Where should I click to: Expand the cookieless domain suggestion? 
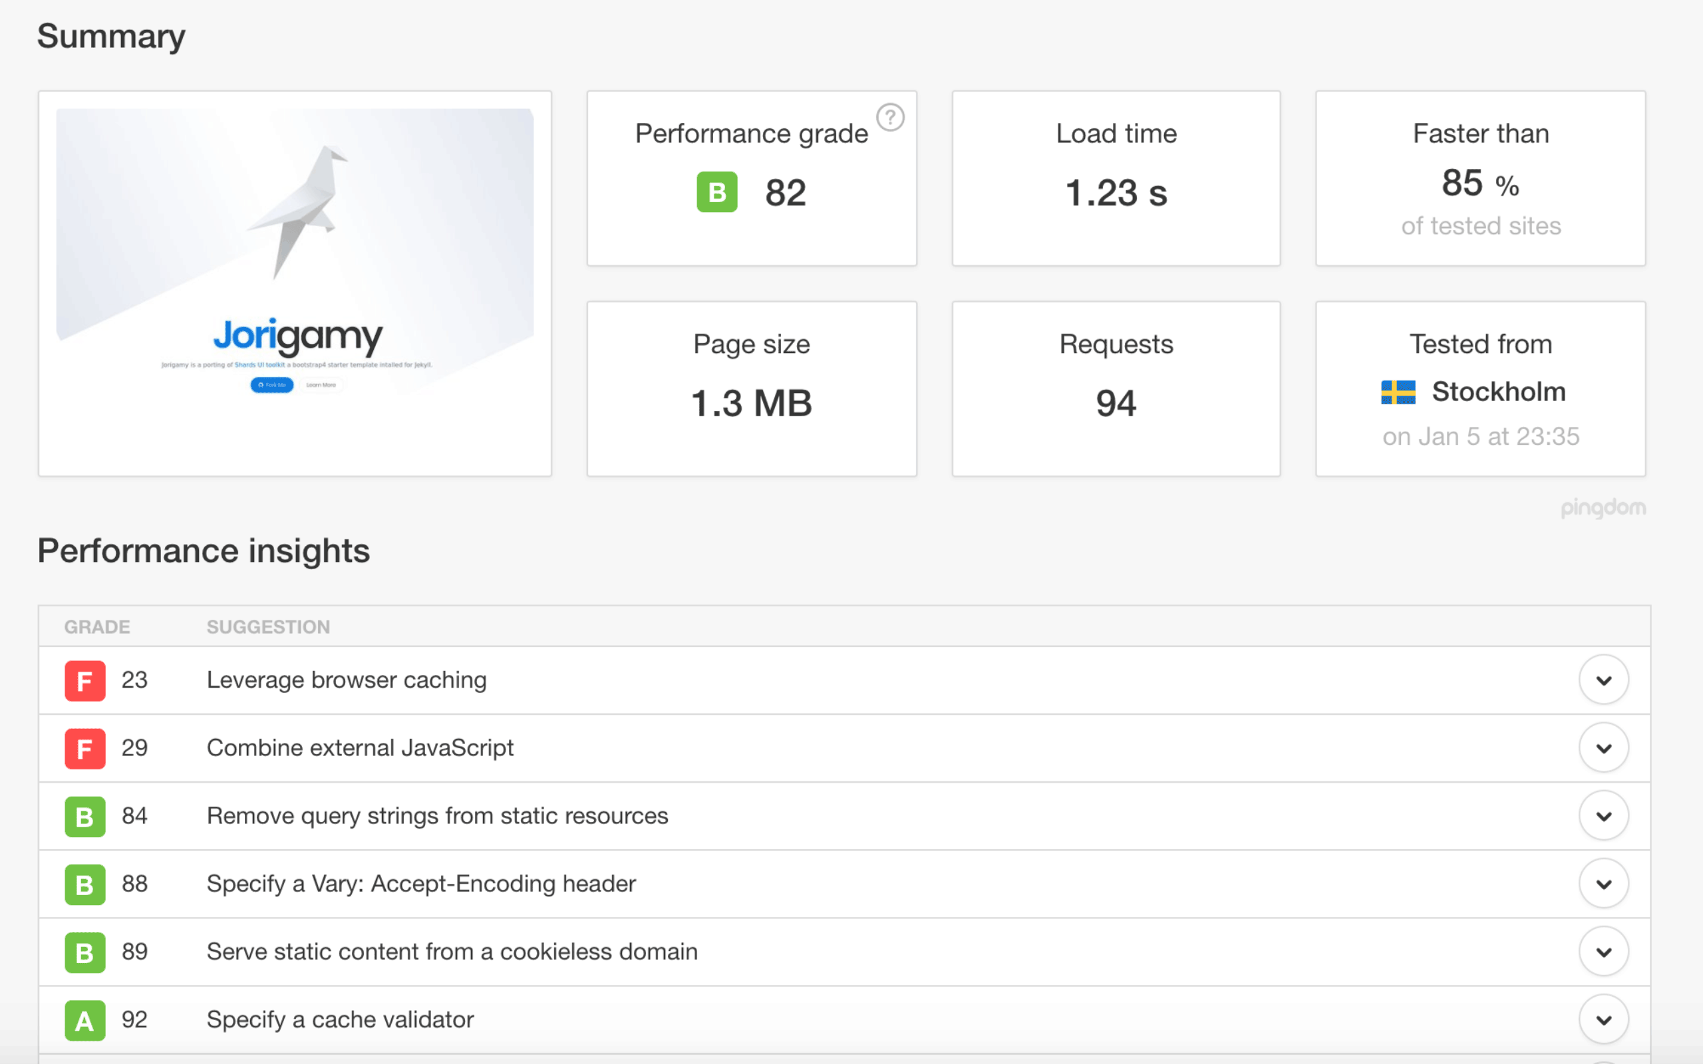pyautogui.click(x=1603, y=952)
